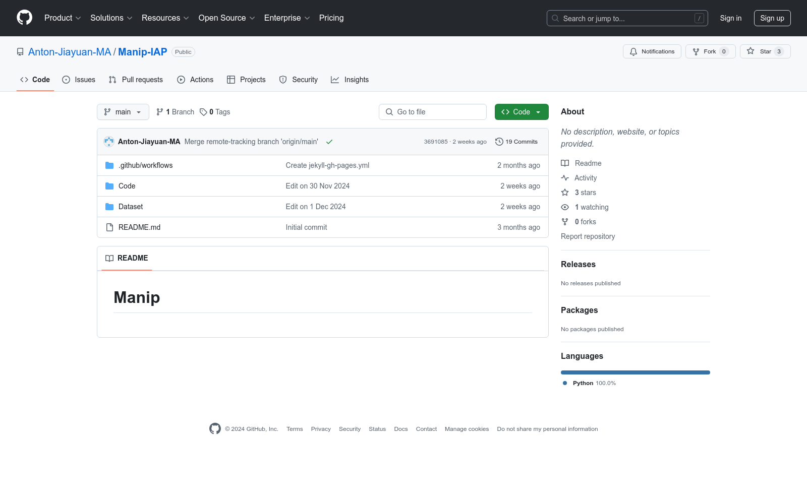Open the Releases section heading link
Image resolution: width=807 pixels, height=504 pixels.
click(x=578, y=265)
